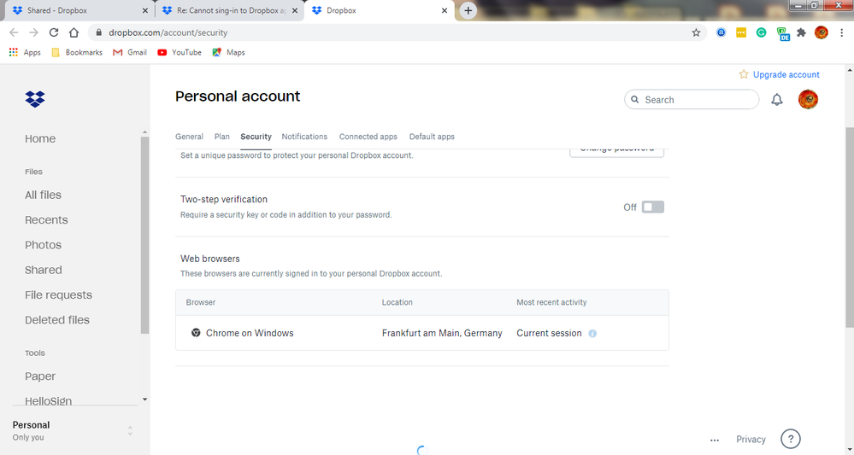Click the Most recent activity column header
Screen dimensions: 854x455
[551, 302]
